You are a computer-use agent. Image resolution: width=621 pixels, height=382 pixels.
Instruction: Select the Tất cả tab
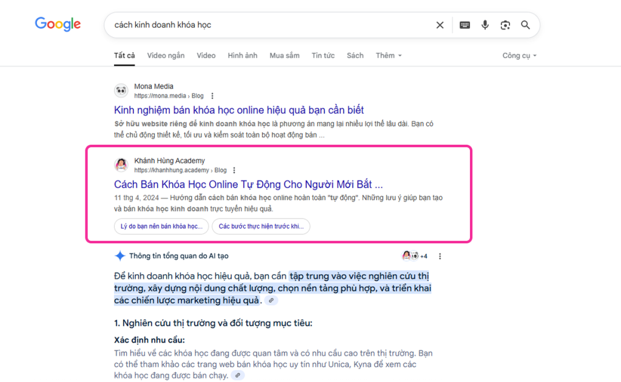click(x=124, y=55)
